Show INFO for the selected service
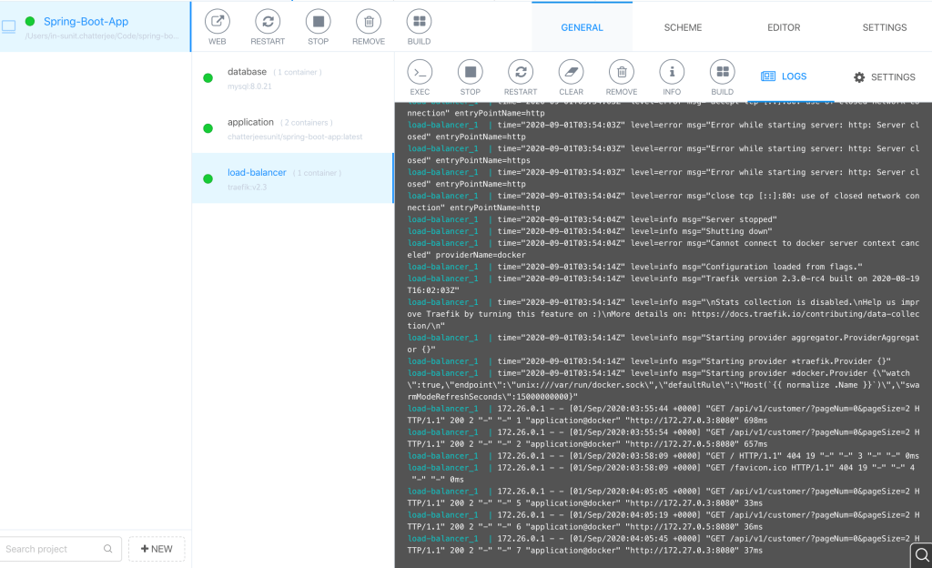This screenshot has width=932, height=568. 672,73
